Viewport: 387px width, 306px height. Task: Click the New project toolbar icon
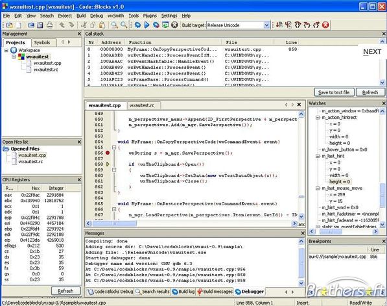(9, 25)
